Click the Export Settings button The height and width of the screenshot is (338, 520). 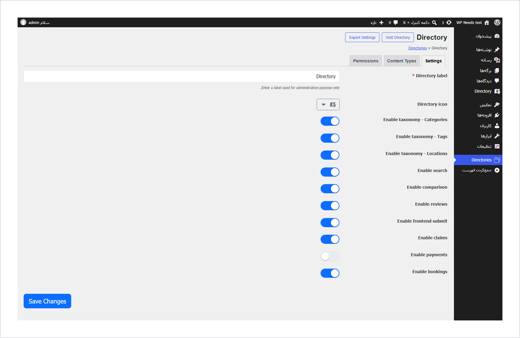362,37
